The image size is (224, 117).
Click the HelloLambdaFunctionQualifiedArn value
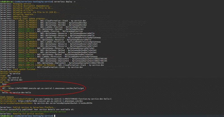[x=73, y=99]
